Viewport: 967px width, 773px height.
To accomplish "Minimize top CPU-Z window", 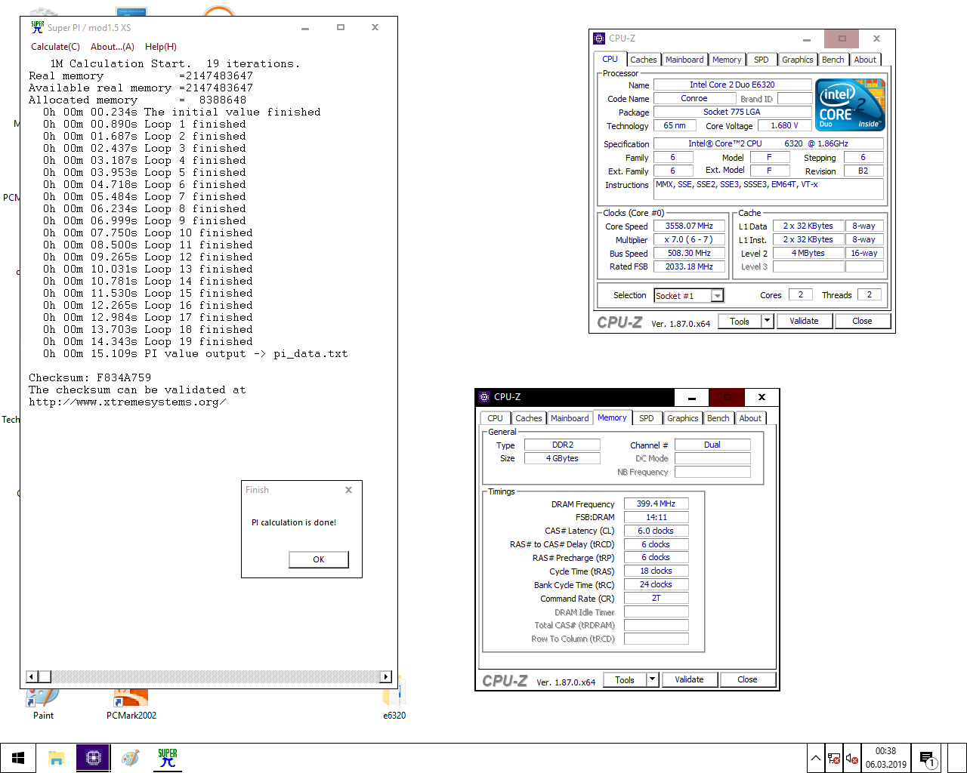I will 807,38.
